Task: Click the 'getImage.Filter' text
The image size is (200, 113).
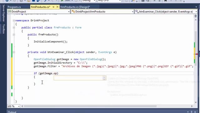Action: (x=45, y=66)
